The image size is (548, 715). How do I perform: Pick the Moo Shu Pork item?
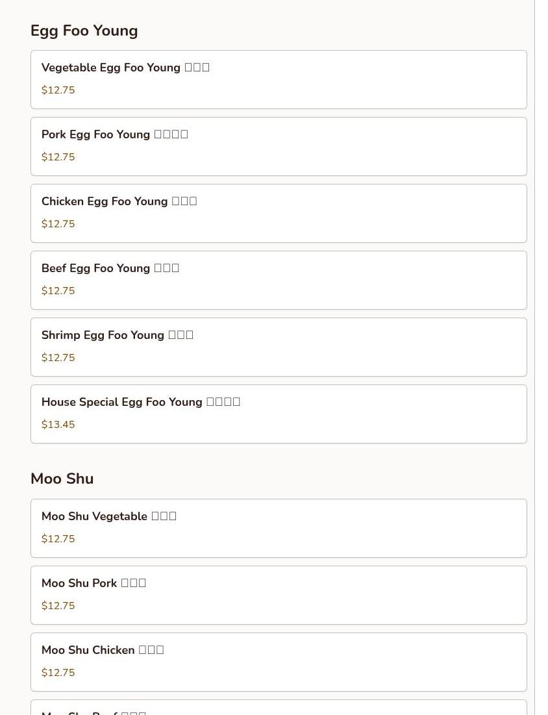278,595
